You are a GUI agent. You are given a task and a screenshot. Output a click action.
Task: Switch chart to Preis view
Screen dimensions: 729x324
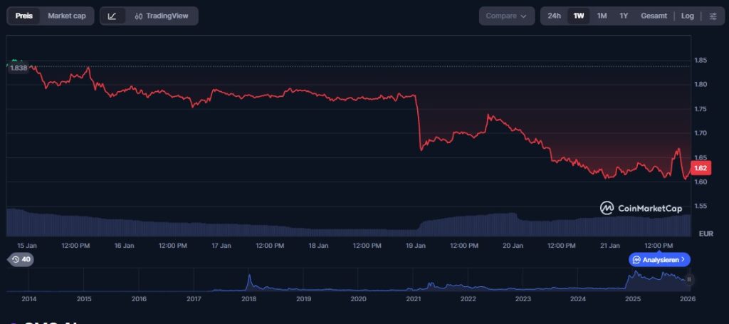[x=24, y=16]
